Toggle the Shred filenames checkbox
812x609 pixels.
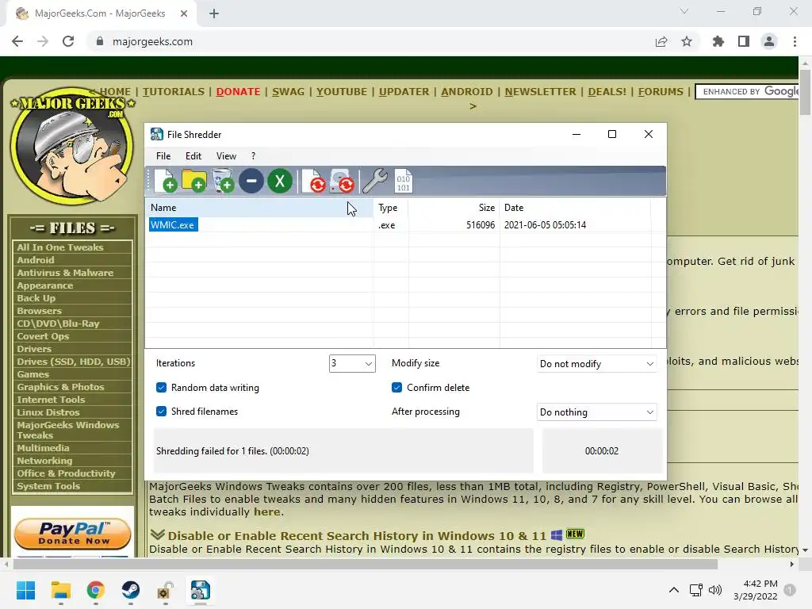[x=162, y=412]
